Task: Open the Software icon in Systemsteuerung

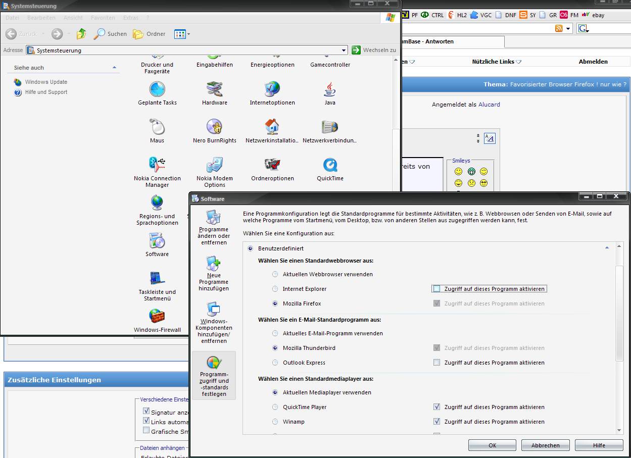Action: (157, 245)
